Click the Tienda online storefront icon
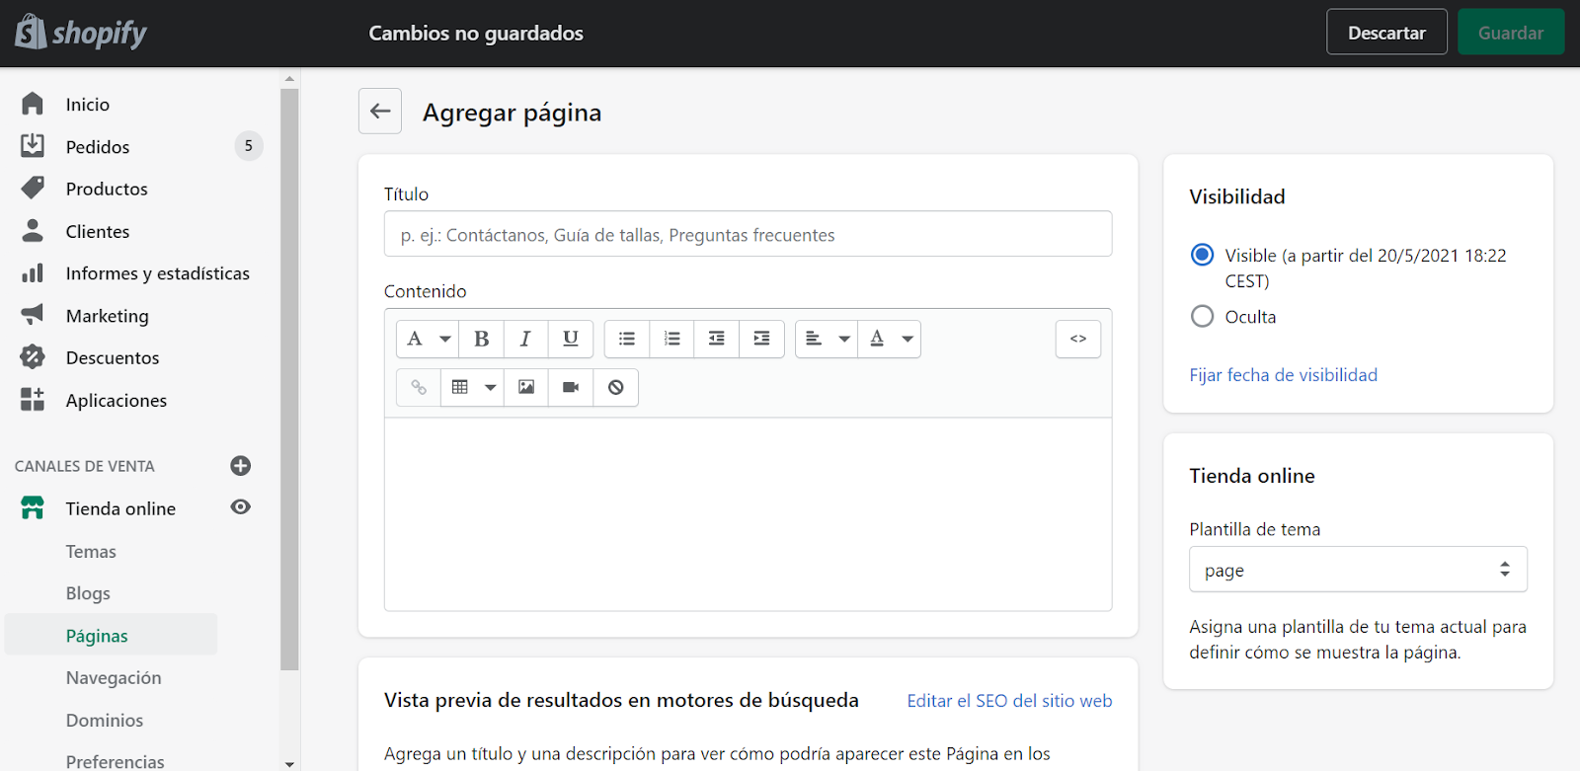Screen dimensions: 1580x771 (x=33, y=507)
